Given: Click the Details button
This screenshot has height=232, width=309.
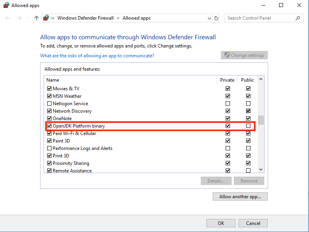Looking at the screenshot, I should click(x=216, y=181).
